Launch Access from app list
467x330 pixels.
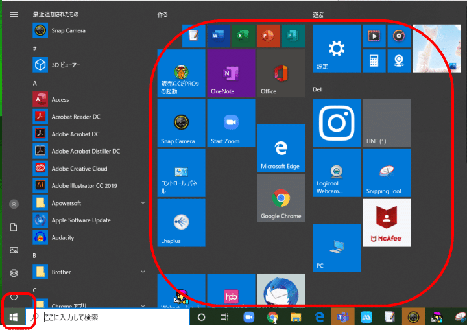pos(90,99)
